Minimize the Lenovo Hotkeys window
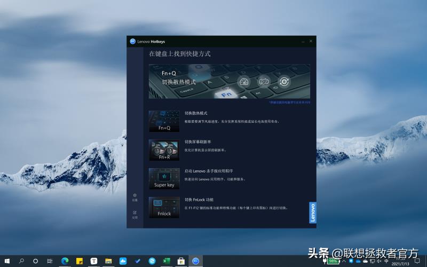This screenshot has height=267, width=427. [x=303, y=42]
